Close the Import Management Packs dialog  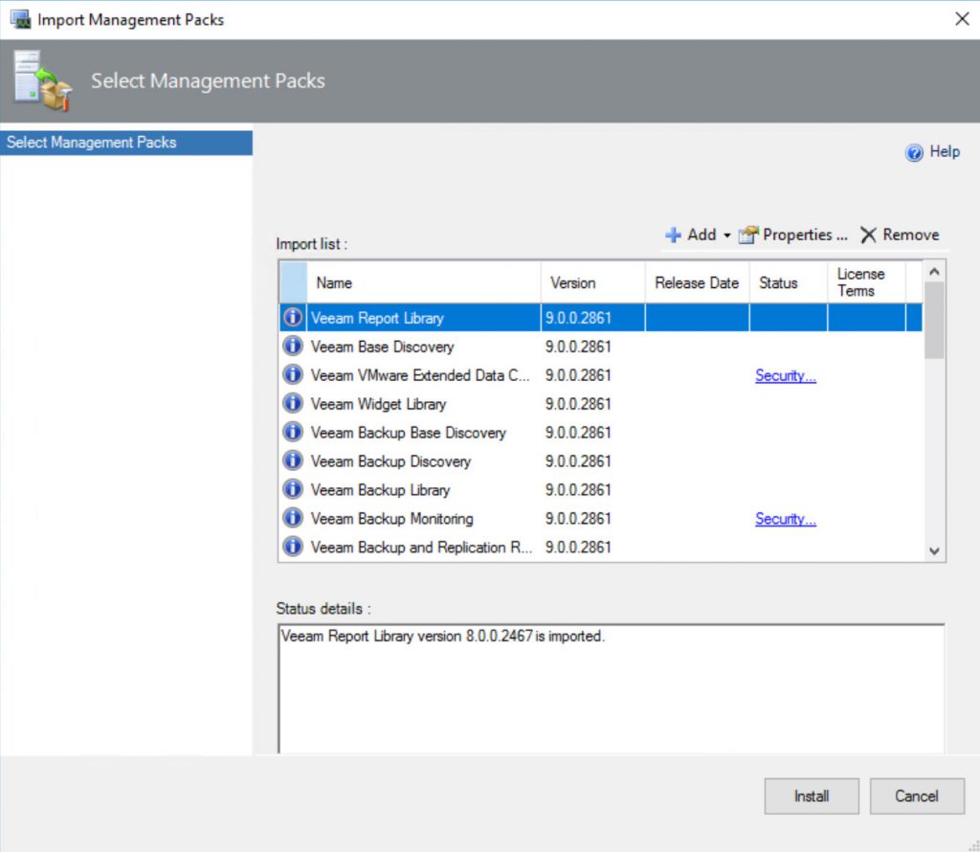tap(962, 19)
